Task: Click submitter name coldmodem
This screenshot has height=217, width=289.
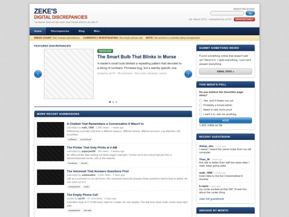Action: 88,175
